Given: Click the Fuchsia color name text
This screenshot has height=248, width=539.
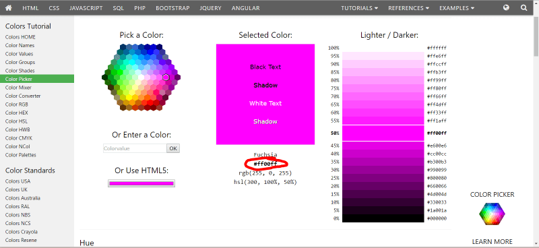Looking at the screenshot, I should tap(265, 155).
